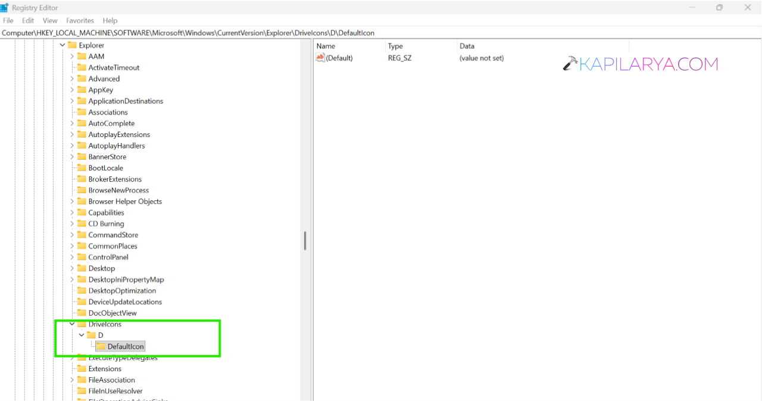Image resolution: width=762 pixels, height=401 pixels.
Task: Expand the DesktopIniPropertyMap key
Action: coord(72,279)
